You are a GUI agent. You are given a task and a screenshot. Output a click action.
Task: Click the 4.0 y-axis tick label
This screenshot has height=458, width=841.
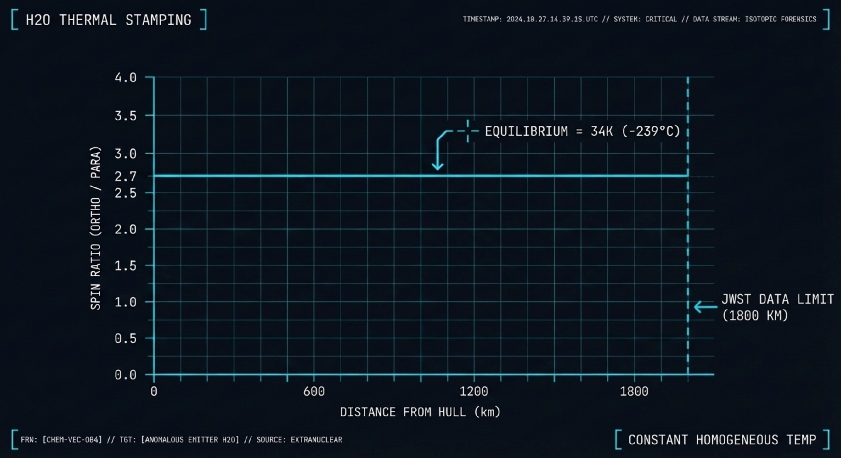[125, 78]
